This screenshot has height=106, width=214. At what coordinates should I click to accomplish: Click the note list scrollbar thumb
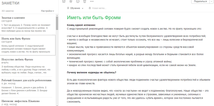[x=57, y=23]
